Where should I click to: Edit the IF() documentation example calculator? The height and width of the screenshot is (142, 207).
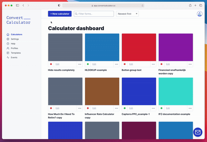[168, 108]
